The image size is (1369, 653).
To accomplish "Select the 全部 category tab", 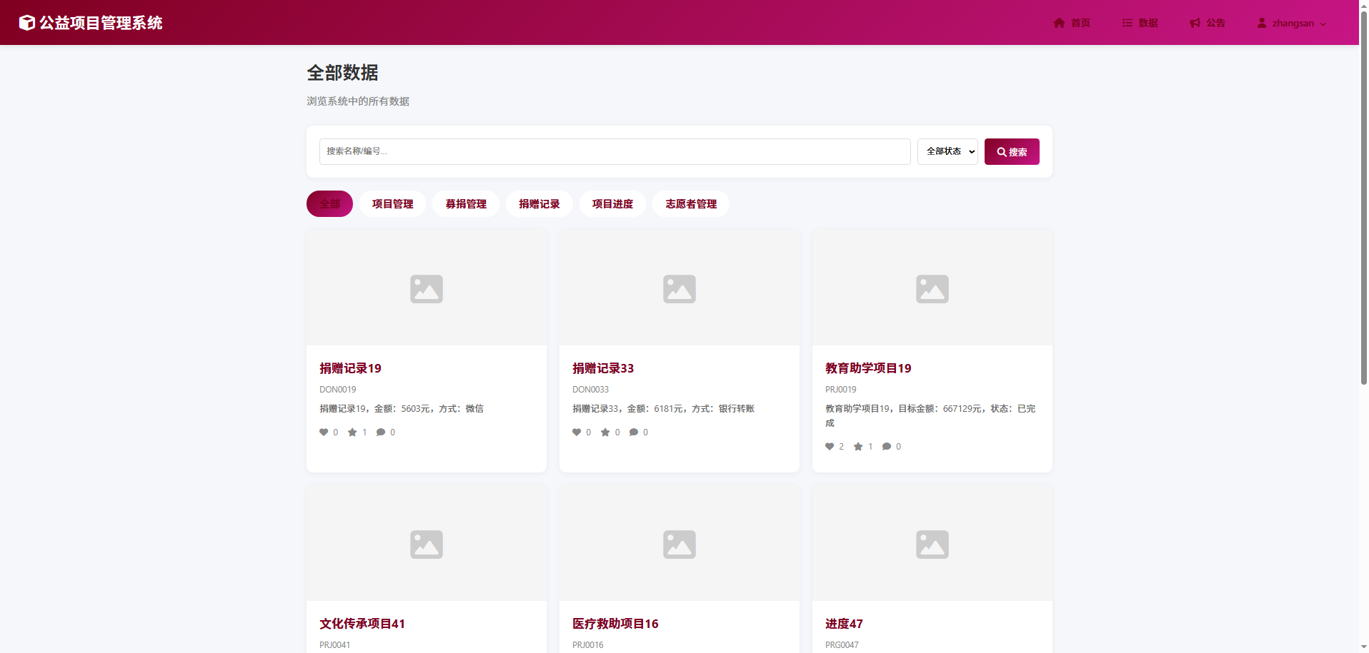I will (x=329, y=203).
